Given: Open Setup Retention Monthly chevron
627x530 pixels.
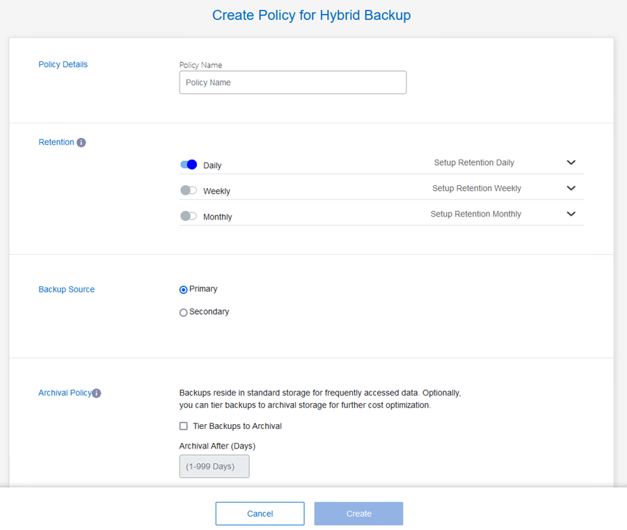Looking at the screenshot, I should click(x=571, y=215).
